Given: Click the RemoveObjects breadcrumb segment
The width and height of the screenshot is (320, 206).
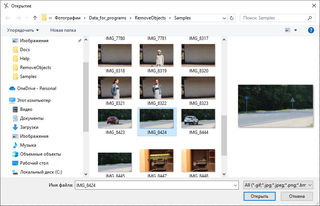Looking at the screenshot, I should click(x=150, y=18).
